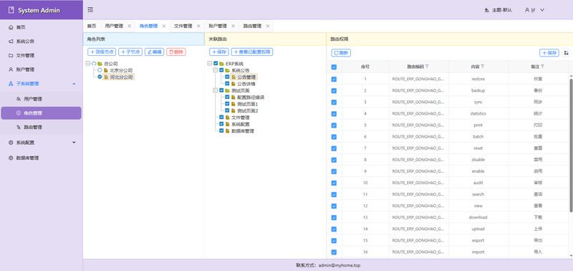
Task: Save the 路由权限 table selections
Action: pos(549,53)
